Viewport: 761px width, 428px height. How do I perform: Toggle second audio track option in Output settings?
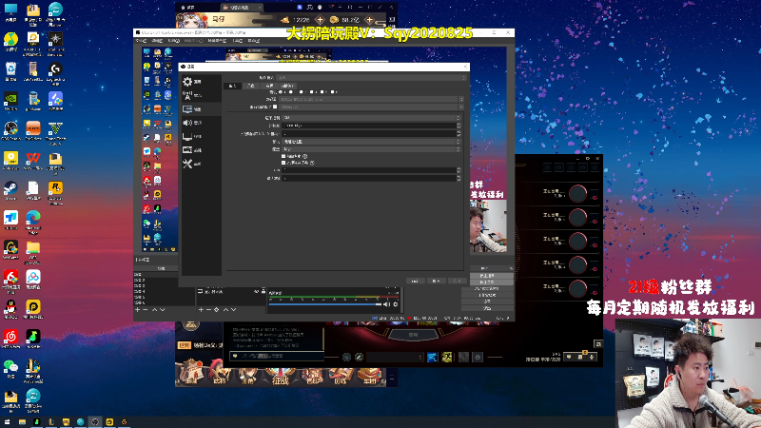tap(291, 91)
